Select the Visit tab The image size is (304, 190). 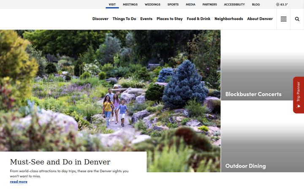(x=112, y=4)
